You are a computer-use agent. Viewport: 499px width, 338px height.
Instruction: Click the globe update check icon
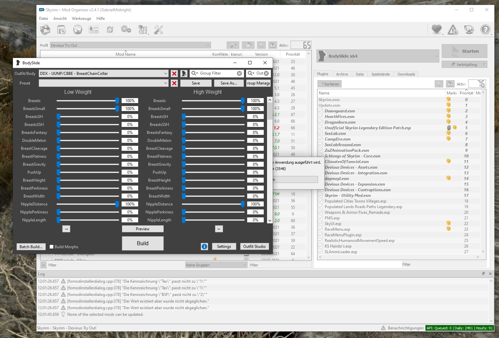tap(469, 30)
